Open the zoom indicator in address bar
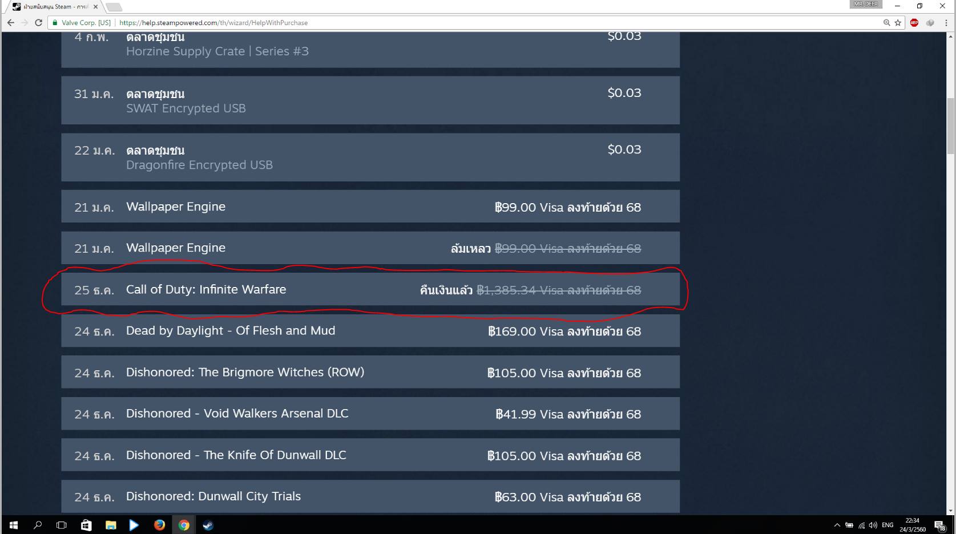The image size is (956, 534). point(886,23)
